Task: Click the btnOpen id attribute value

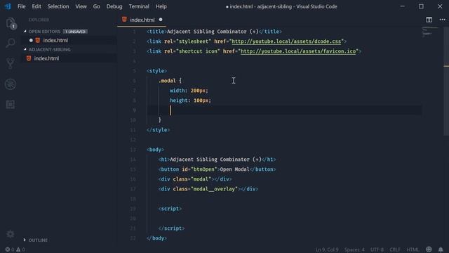Action: 203,169
